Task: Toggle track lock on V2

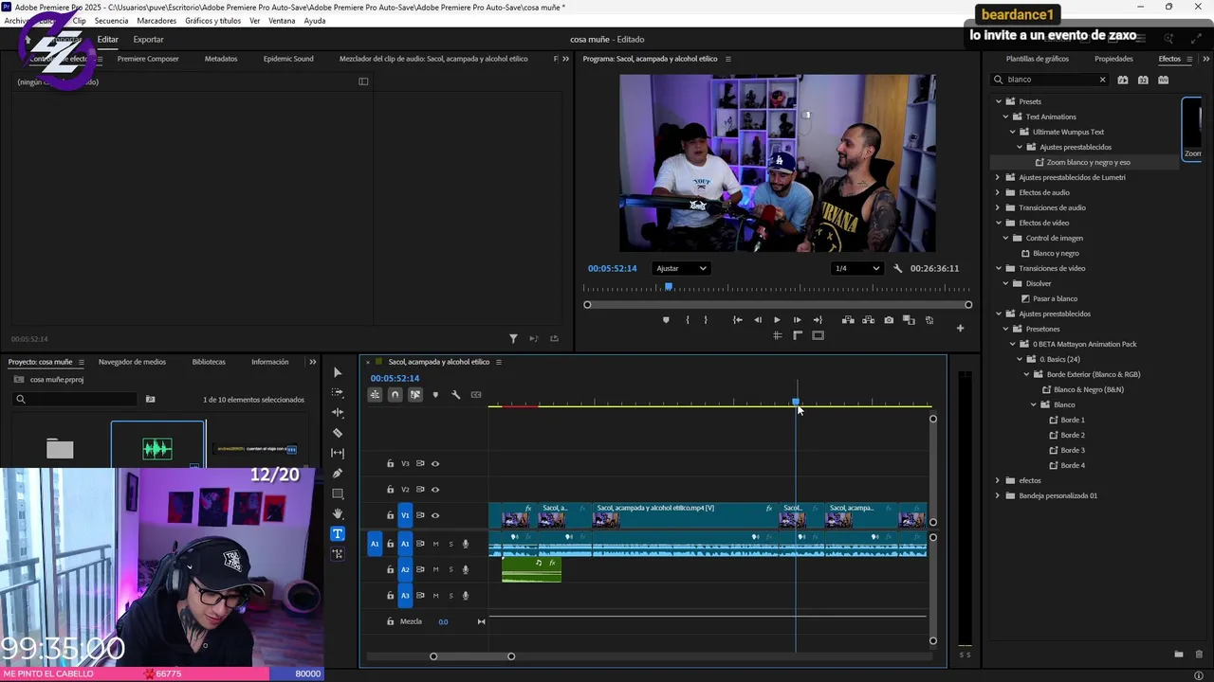Action: tap(390, 490)
